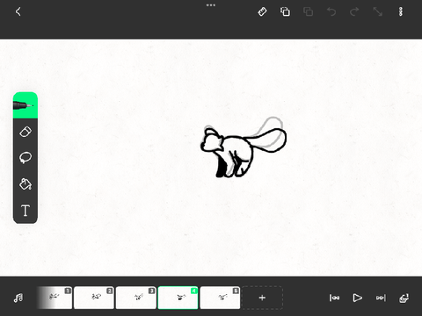Open the audio music panel
Screen dimensions: 422x316
(18, 298)
